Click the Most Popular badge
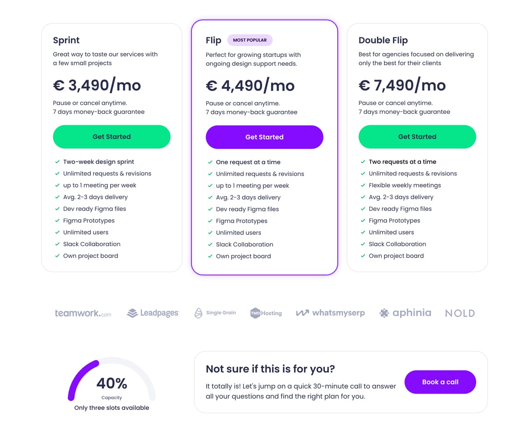Image resolution: width=529 pixels, height=429 pixels. point(250,40)
